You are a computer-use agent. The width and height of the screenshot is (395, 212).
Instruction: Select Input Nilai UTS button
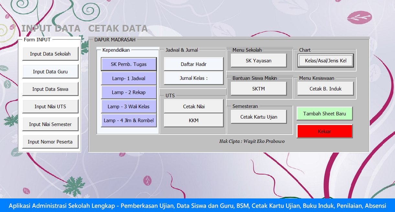coord(50,107)
